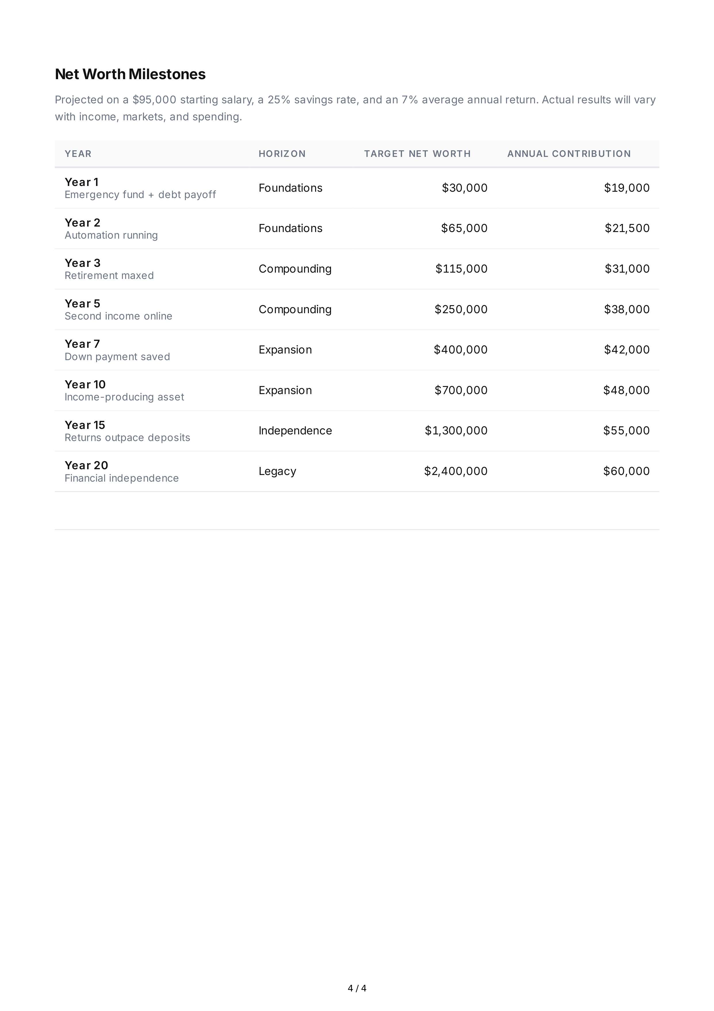The height and width of the screenshot is (1011, 714).
Task: Click "Down payment saved" subtitle
Action: 117,357
